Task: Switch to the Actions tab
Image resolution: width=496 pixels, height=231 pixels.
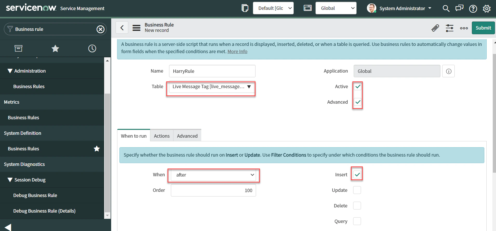Action: click(x=162, y=136)
